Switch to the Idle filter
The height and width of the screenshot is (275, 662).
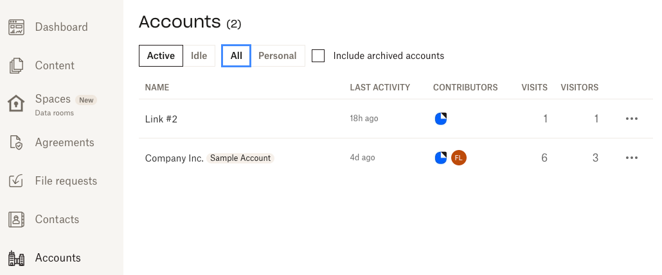pyautogui.click(x=199, y=56)
